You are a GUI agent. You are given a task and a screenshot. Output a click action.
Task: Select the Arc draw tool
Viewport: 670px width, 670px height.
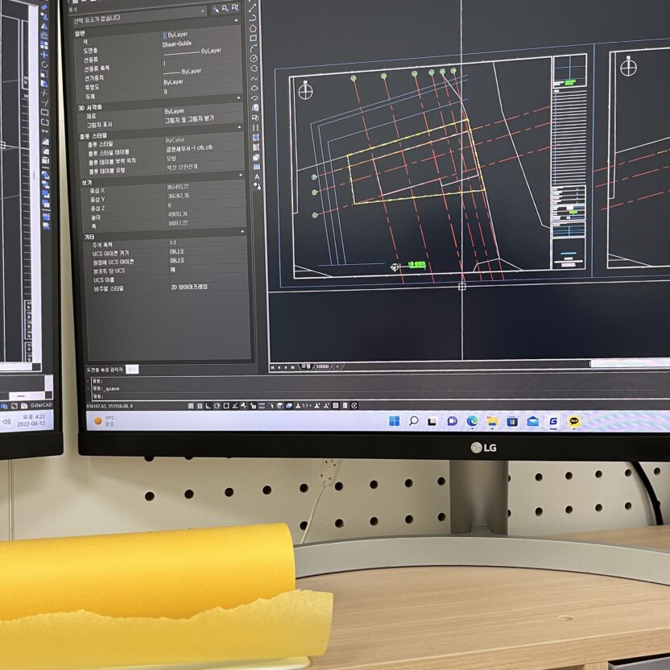tap(253, 48)
